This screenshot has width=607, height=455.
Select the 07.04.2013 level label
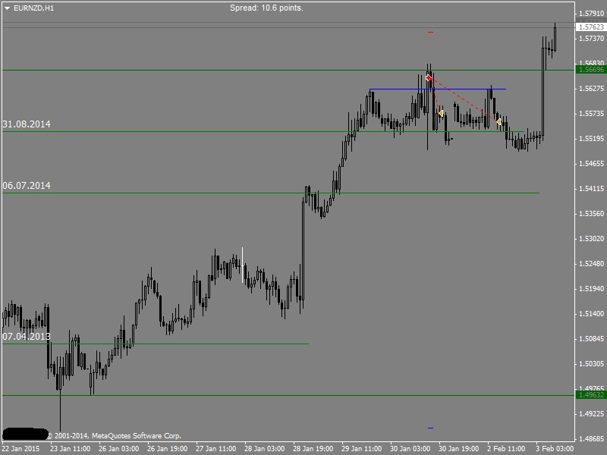pyautogui.click(x=27, y=337)
